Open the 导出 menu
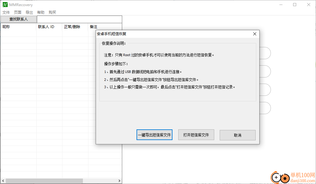 point(29,12)
